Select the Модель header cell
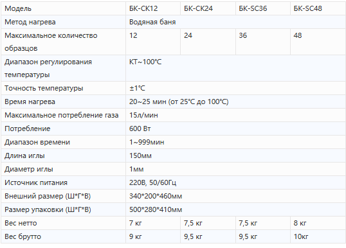346x248 pixels. click(x=63, y=8)
